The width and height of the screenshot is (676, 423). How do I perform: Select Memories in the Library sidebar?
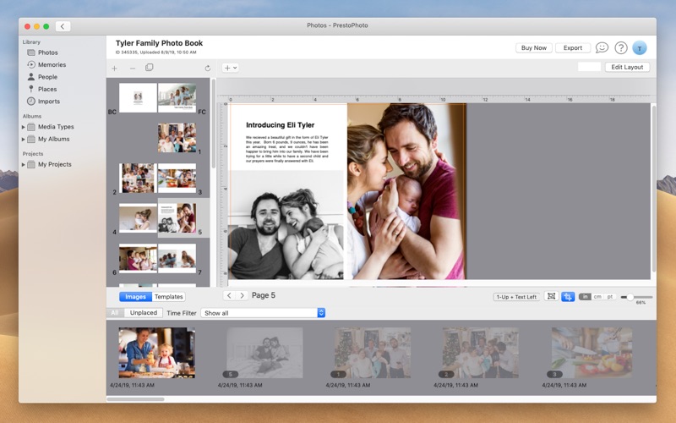point(52,64)
